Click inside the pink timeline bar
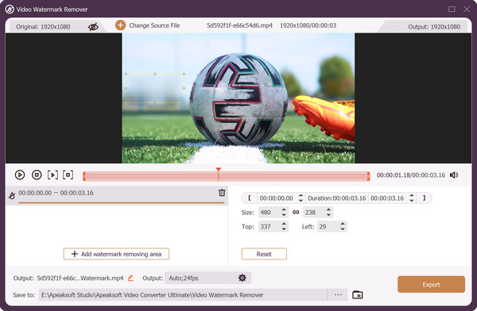The image size is (477, 311). tap(227, 176)
